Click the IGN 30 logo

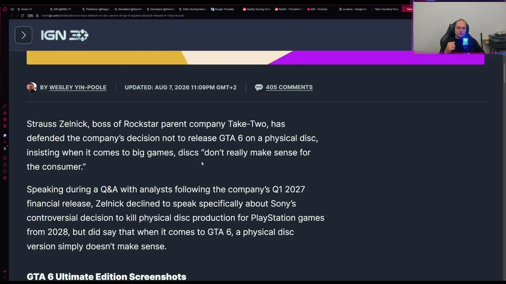tap(64, 35)
